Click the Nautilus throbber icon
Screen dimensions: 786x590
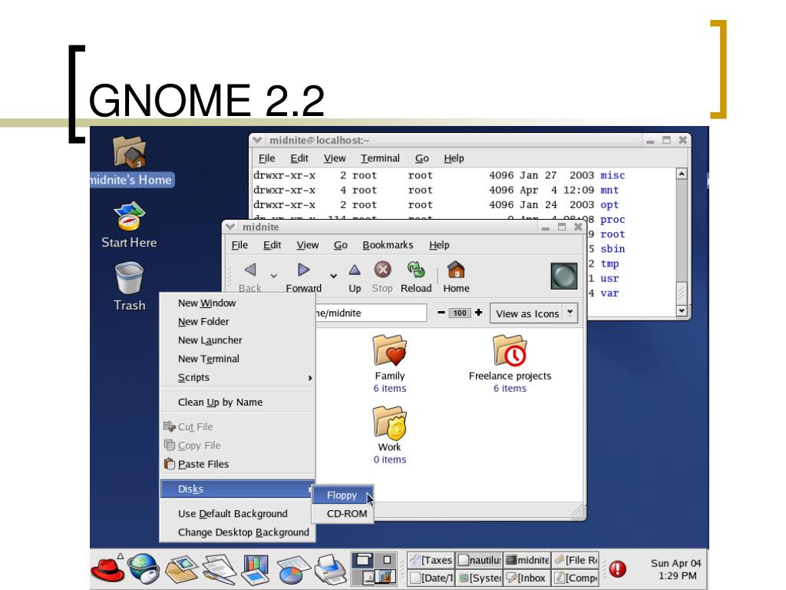(x=564, y=276)
